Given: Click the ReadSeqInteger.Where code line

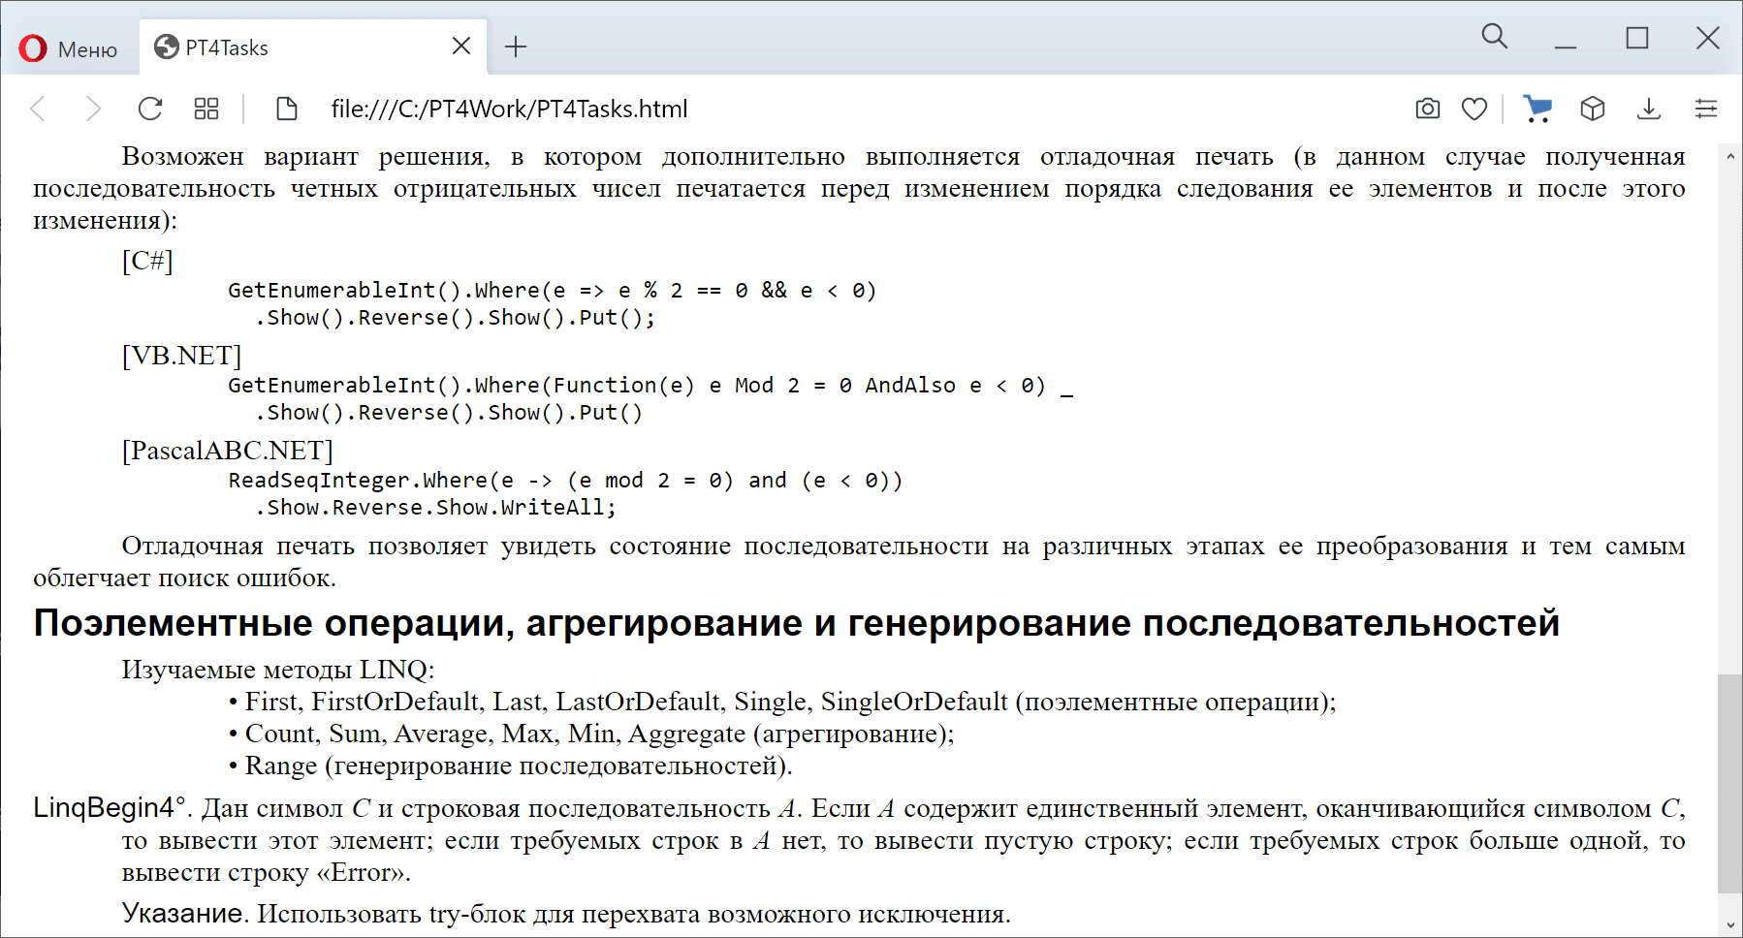Looking at the screenshot, I should pos(565,481).
